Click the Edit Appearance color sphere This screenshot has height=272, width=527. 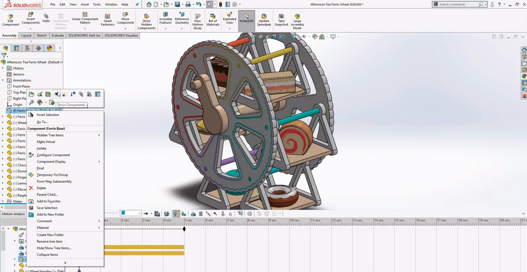(40, 102)
